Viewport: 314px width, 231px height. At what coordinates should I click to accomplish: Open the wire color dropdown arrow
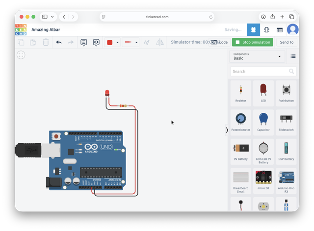pyautogui.click(x=118, y=43)
